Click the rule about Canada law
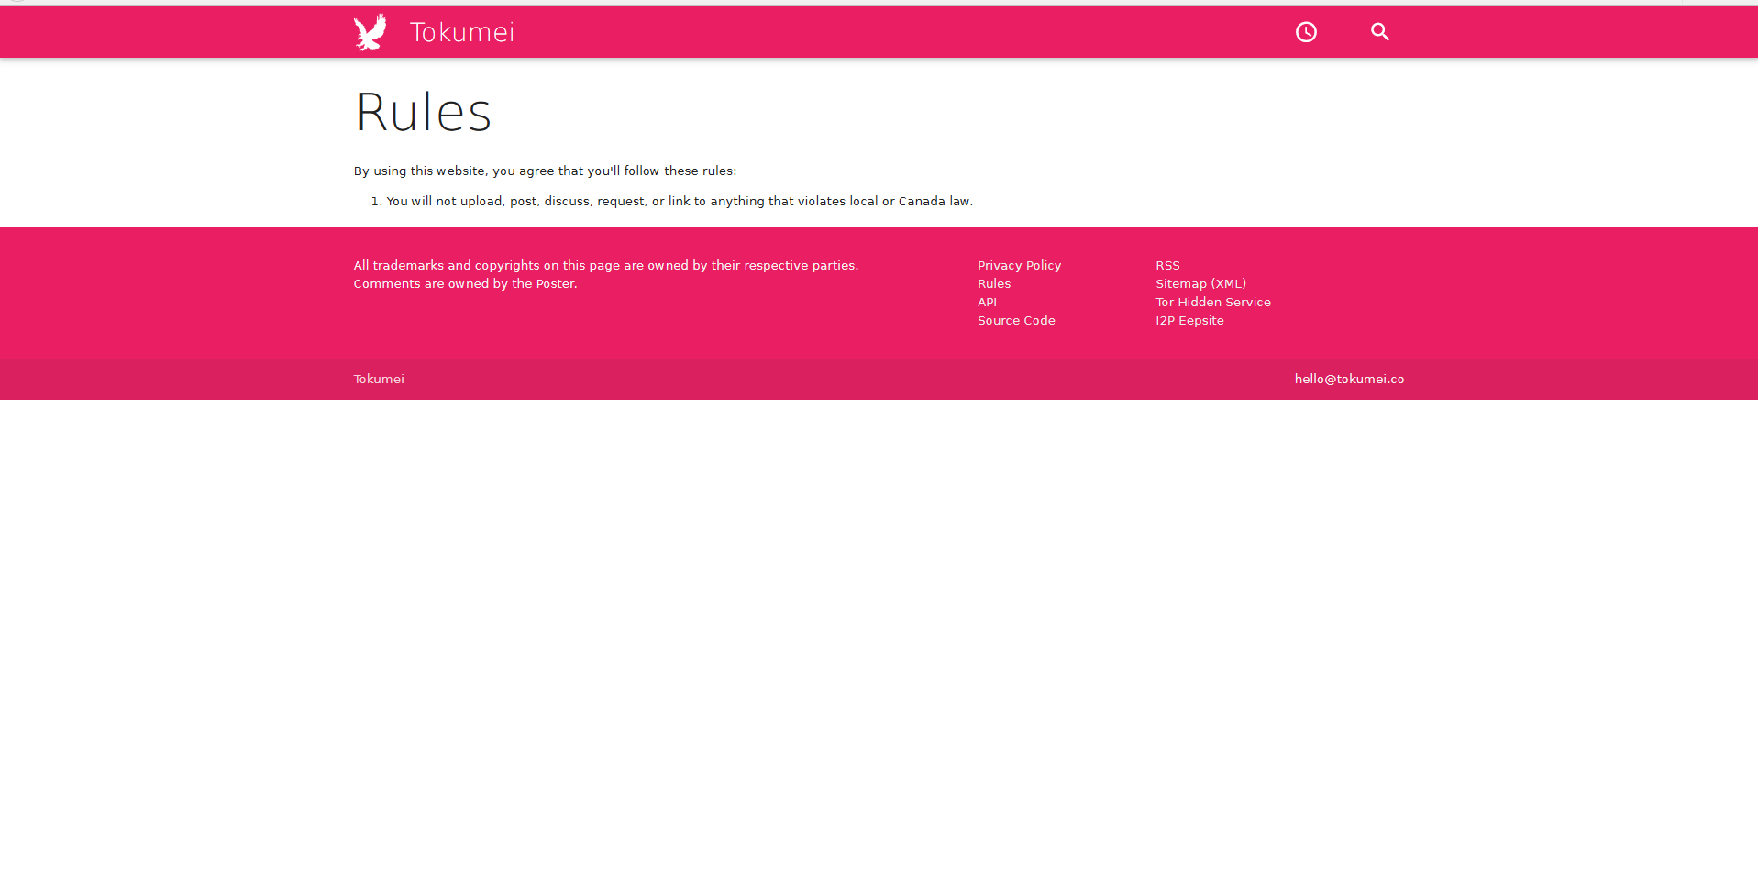The image size is (1758, 894). 680,201
